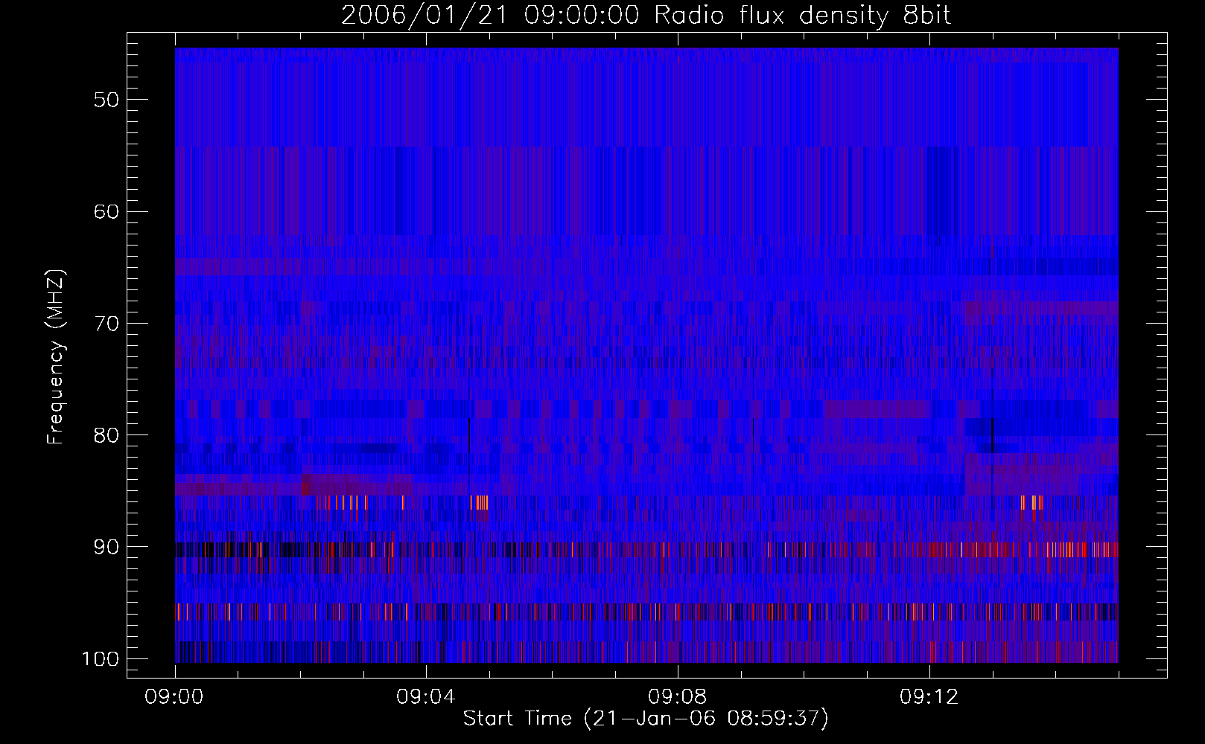Click the frequency tick label 60
The height and width of the screenshot is (744, 1205).
tap(106, 211)
